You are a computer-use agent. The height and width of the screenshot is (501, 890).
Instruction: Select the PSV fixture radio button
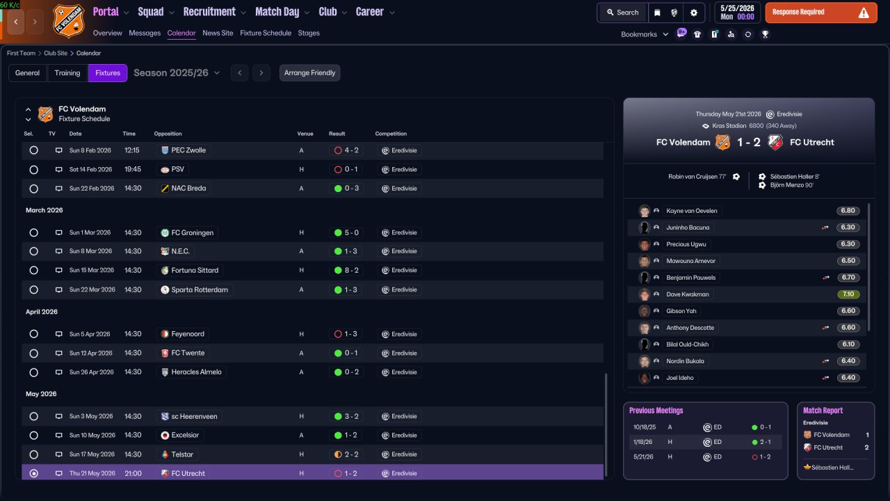tap(33, 169)
